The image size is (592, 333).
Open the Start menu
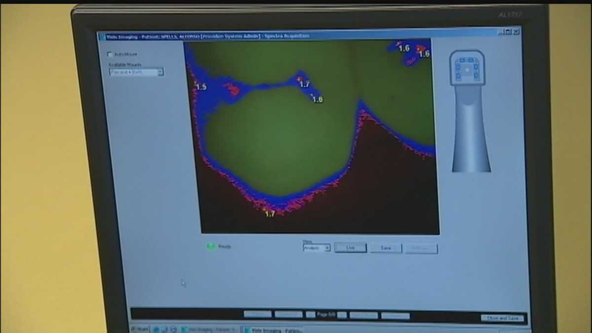point(139,329)
